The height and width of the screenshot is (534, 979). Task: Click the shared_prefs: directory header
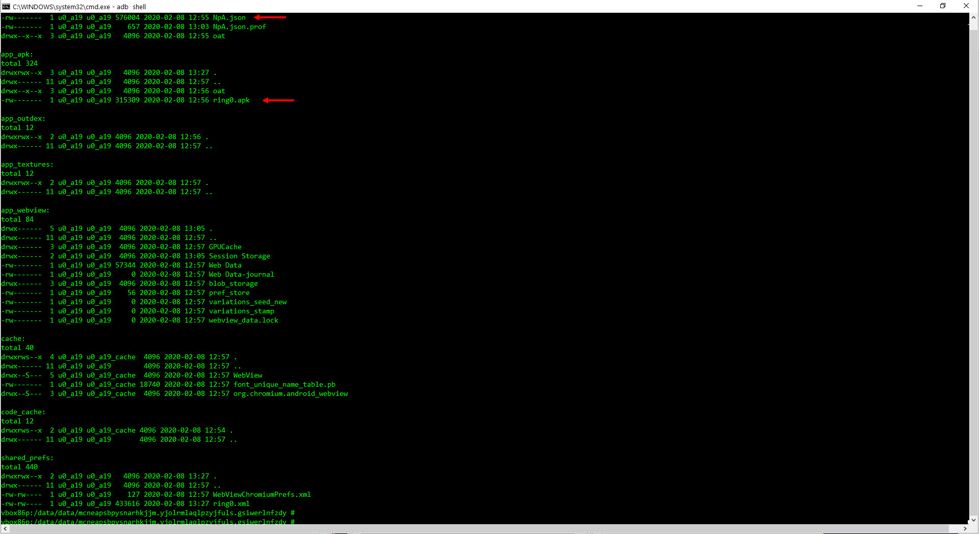click(x=27, y=458)
